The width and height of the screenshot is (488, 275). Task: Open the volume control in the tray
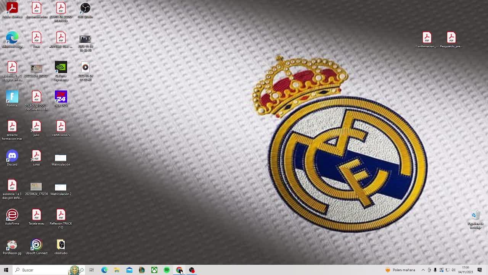(x=453, y=270)
